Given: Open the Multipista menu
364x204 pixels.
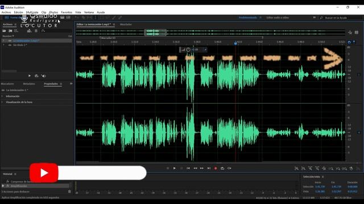Looking at the screenshot, I should click(32, 12).
